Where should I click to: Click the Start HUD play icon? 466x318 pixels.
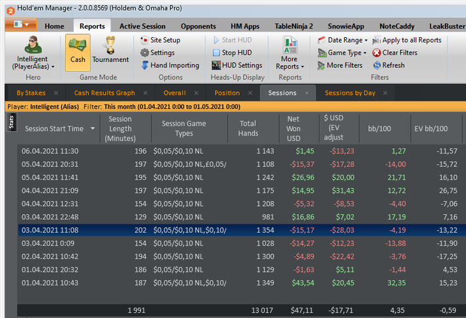[216, 40]
